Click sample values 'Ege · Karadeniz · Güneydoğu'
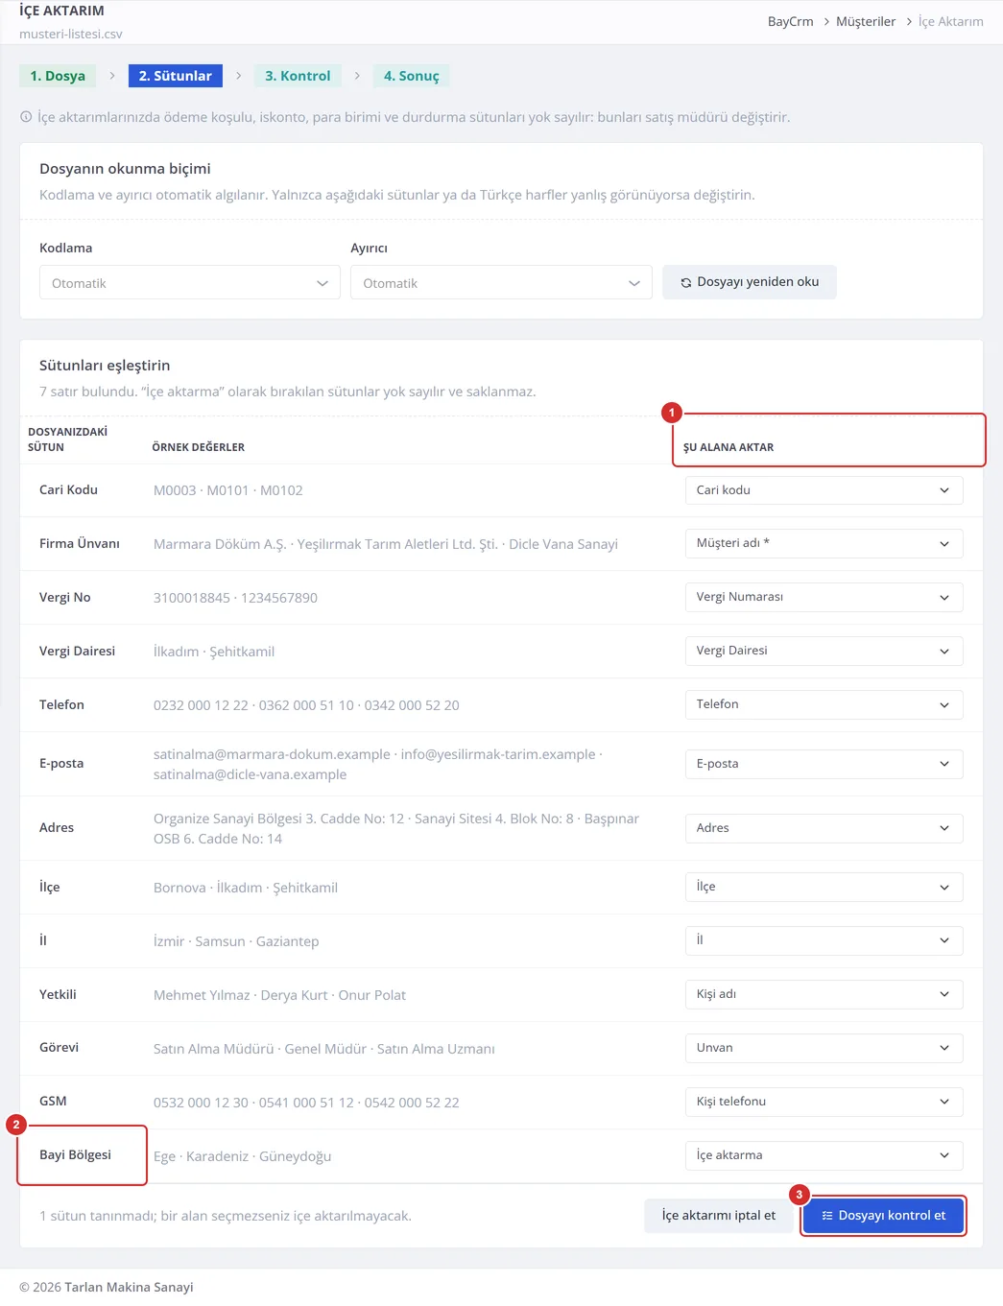This screenshot has width=1003, height=1306. click(243, 1156)
